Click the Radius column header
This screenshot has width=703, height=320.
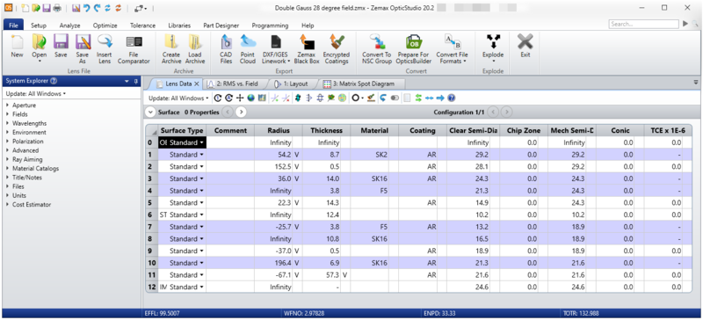pyautogui.click(x=279, y=131)
